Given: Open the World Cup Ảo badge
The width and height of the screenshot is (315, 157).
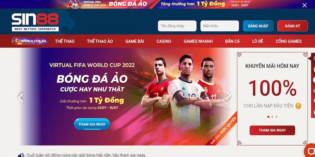Looking at the screenshot, I should click(30, 41).
